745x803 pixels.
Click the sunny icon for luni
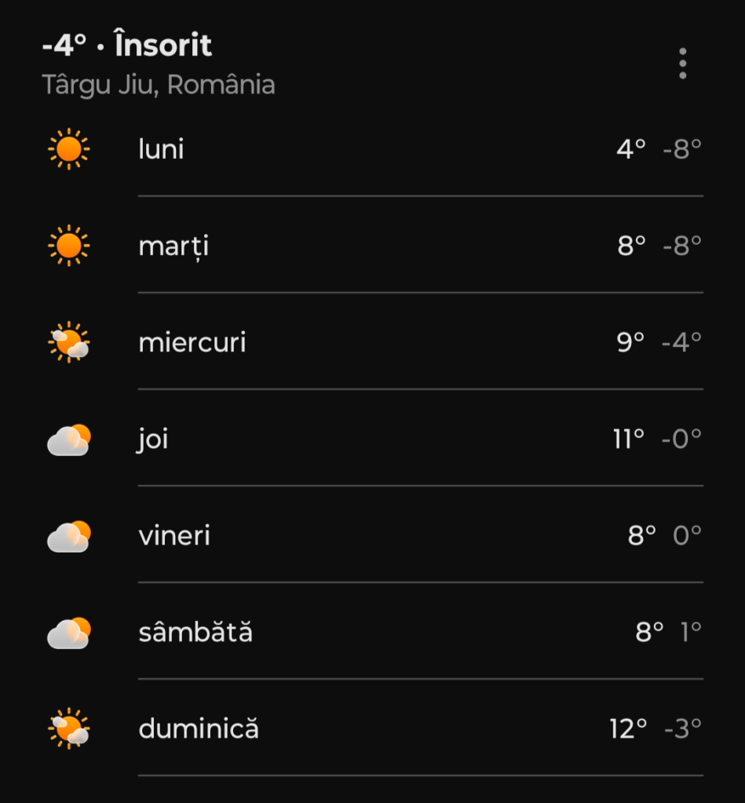coord(69,149)
